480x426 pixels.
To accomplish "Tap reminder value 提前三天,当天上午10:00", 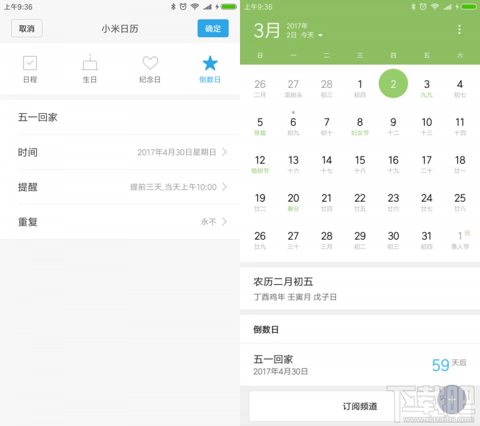I will (173, 187).
